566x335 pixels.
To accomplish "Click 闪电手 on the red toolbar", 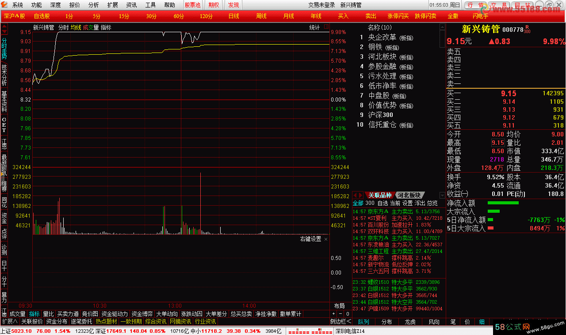I will [x=480, y=16].
